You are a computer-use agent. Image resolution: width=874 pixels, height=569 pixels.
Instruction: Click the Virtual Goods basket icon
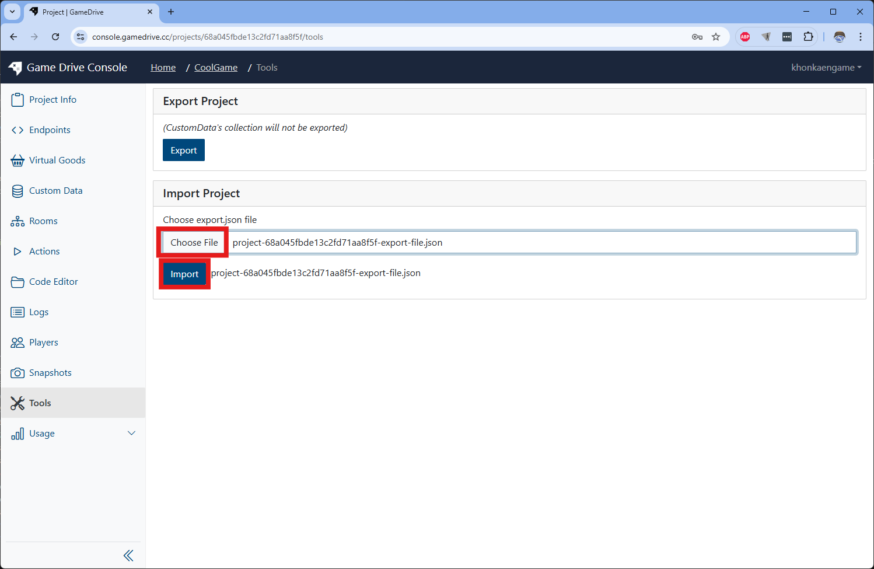tap(18, 160)
